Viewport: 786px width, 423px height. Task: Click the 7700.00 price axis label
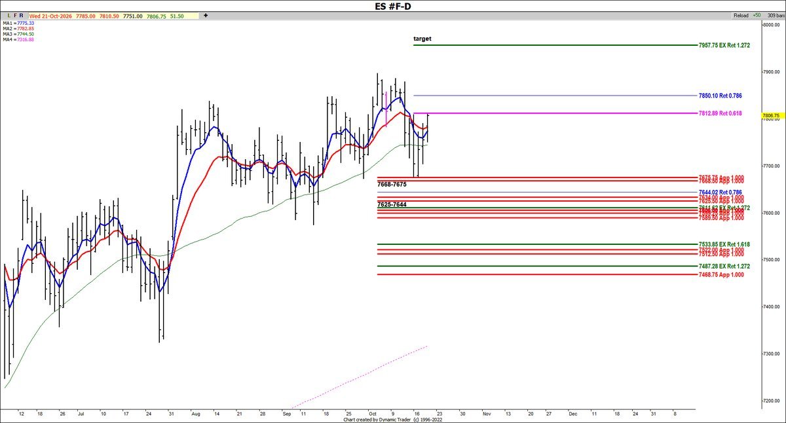(770, 166)
